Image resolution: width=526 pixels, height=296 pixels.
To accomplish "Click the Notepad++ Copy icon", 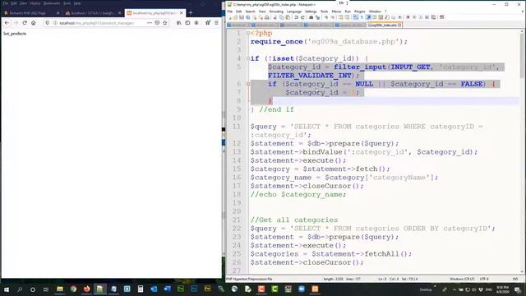I will pos(282,17).
